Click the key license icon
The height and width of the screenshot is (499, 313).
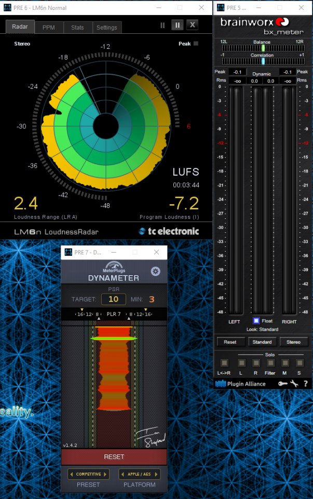283,384
